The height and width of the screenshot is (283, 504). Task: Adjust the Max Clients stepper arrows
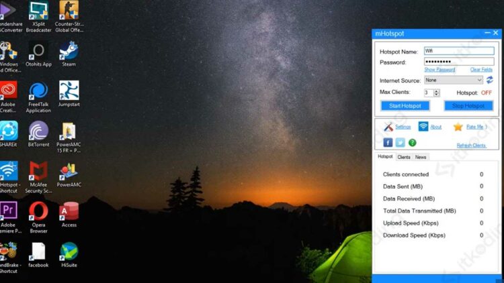437,93
